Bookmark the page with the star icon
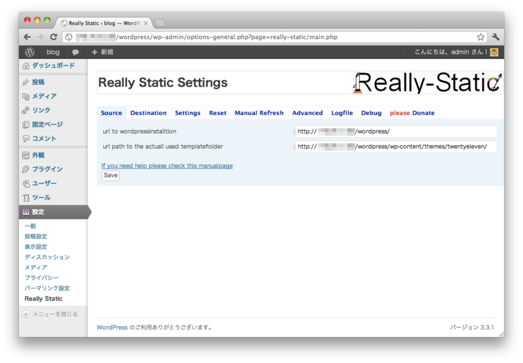Viewport: 523px width, 363px height. [x=481, y=37]
